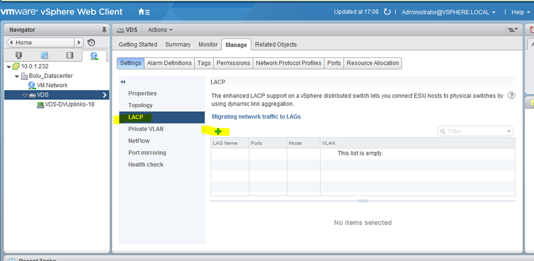The width and height of the screenshot is (534, 261).
Task: Select Bolu_Datacenter in tree
Action: (51, 76)
